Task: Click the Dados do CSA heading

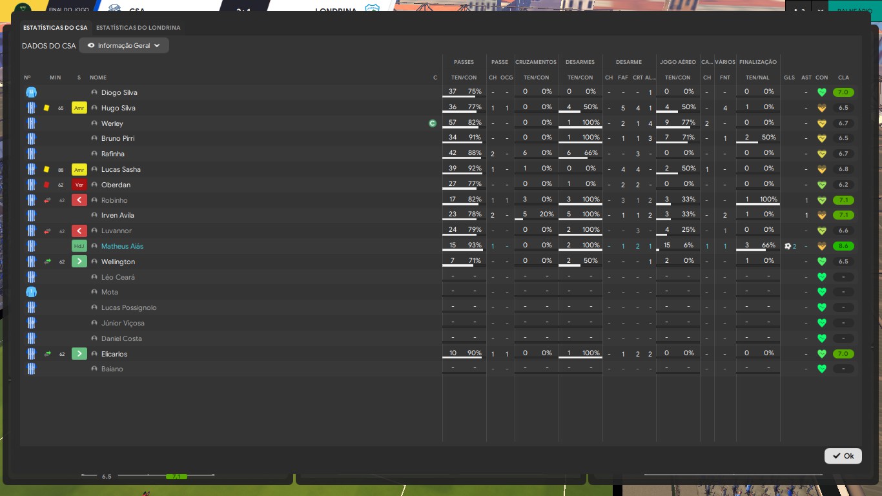Action: [x=48, y=46]
